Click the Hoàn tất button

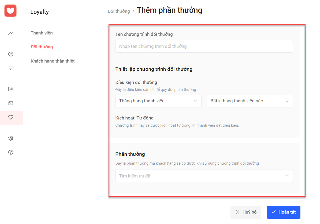pyautogui.click(x=284, y=212)
